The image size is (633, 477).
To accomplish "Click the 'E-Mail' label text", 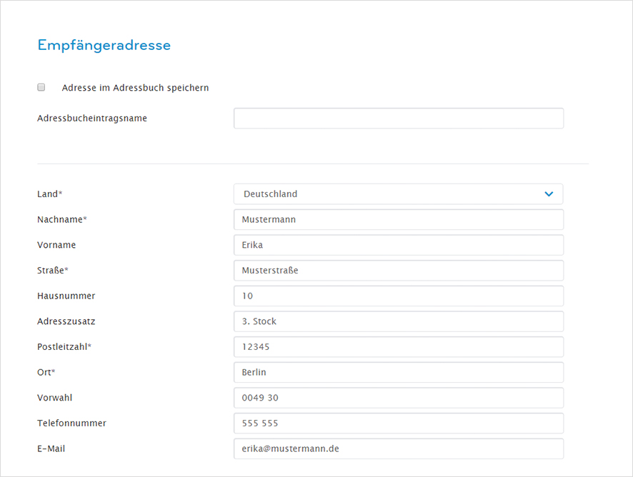I will coord(51,448).
